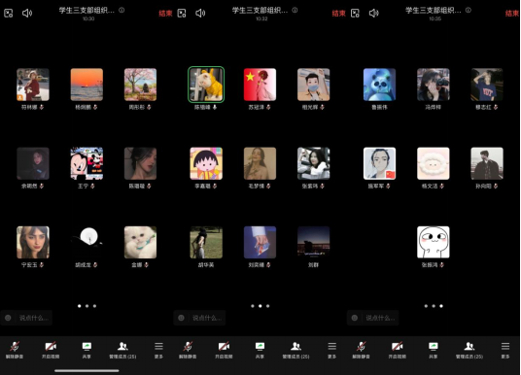The width and height of the screenshot is (521, 375).
Task: Click the name 王宁 under Mickey avatar
Action: tap(83, 186)
